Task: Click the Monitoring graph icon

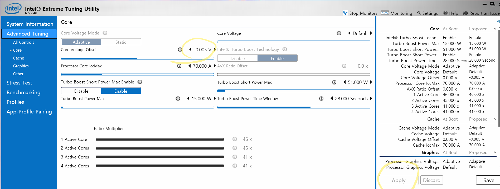Action: pos(385,13)
